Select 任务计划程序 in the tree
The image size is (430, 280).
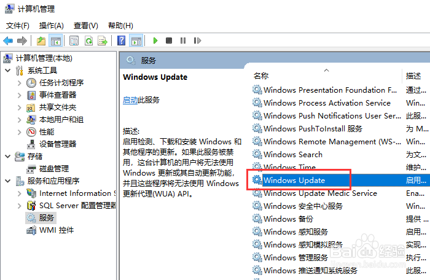click(x=61, y=82)
